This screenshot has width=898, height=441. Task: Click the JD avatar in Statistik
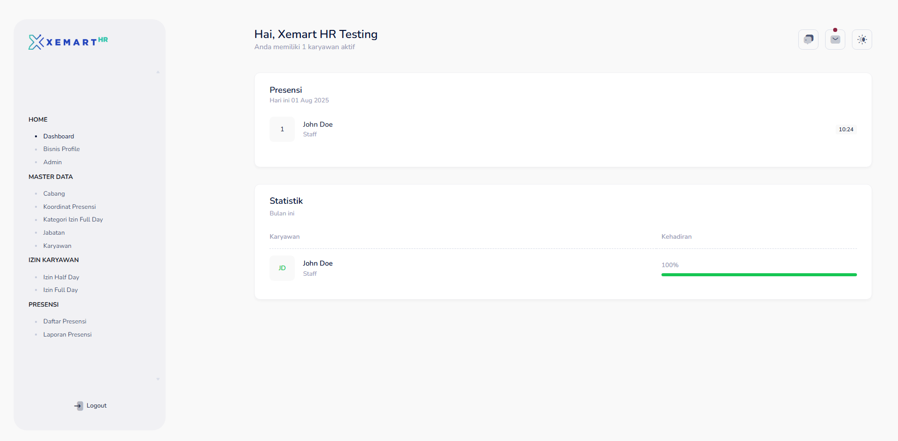[x=282, y=268]
